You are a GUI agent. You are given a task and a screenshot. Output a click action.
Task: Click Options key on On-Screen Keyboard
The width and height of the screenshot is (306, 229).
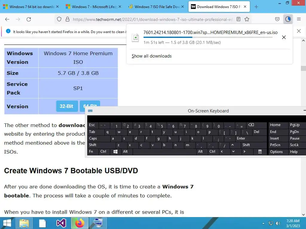[278, 152]
